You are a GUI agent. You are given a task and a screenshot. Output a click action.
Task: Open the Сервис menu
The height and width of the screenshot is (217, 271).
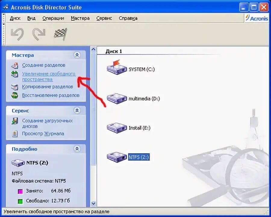(104, 18)
